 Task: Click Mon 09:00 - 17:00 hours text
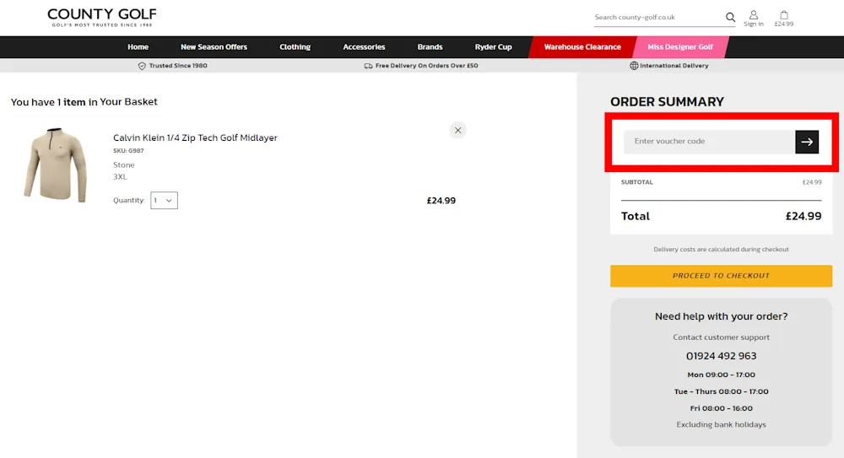722,374
